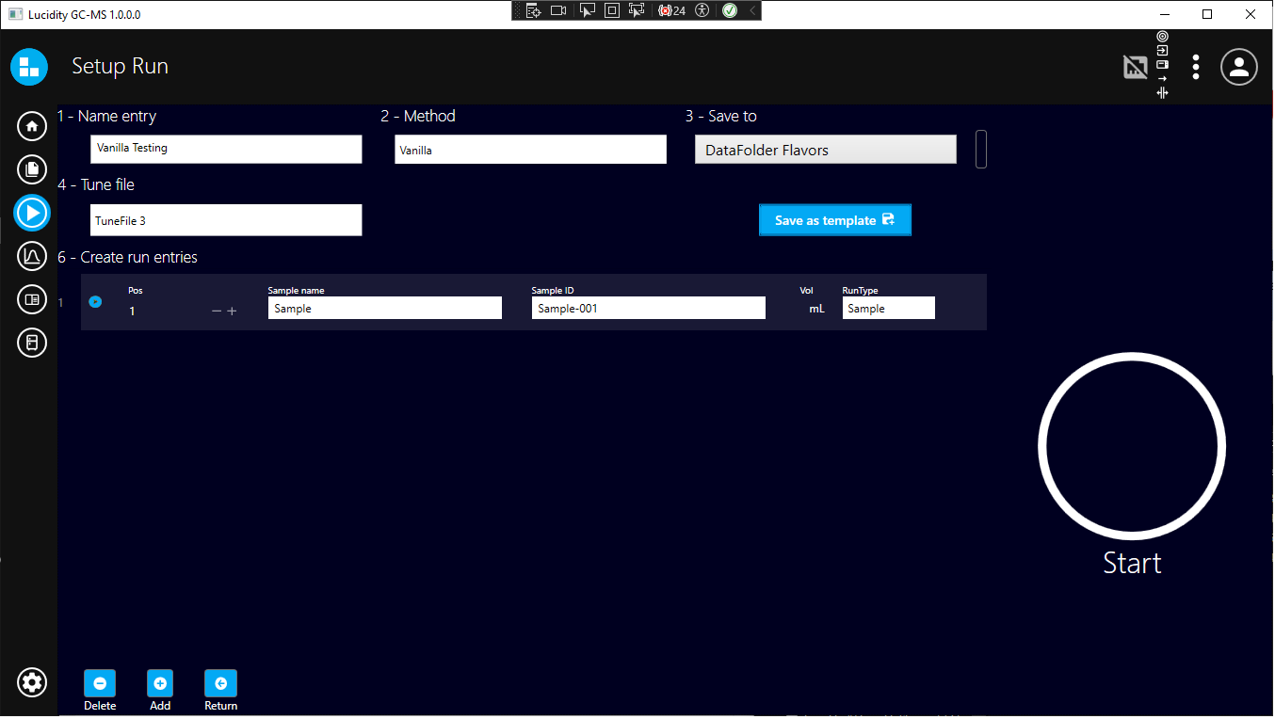Click the library panel icon in sidebar
Viewport: 1275px width, 719px height.
32,299
